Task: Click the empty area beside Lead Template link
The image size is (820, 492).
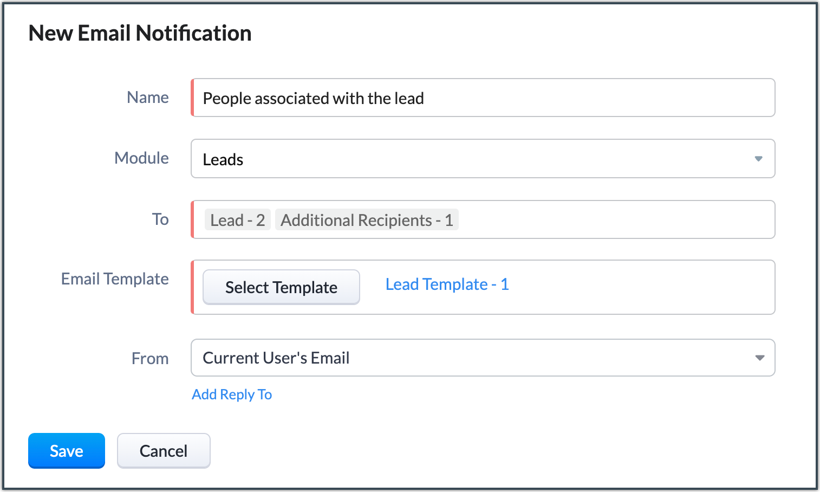Action: click(x=642, y=287)
